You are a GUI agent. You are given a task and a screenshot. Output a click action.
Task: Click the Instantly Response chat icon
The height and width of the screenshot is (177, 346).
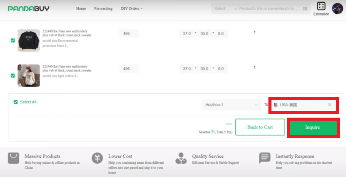pos(265,158)
